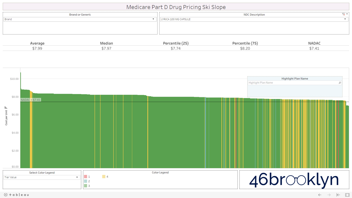Viewport: 352px width, 198px height.
Task: Open the Brand or Generic dropdown
Action: click(80, 19)
